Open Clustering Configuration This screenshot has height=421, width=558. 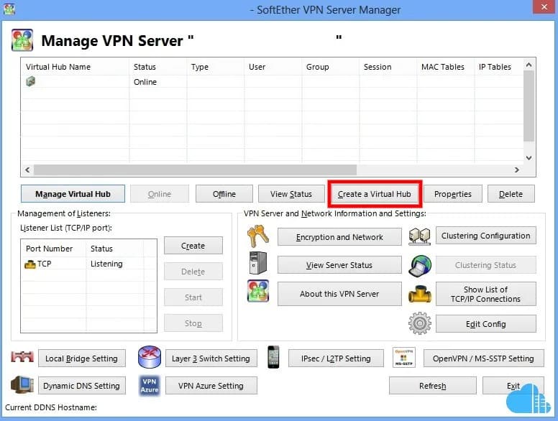[x=486, y=236]
